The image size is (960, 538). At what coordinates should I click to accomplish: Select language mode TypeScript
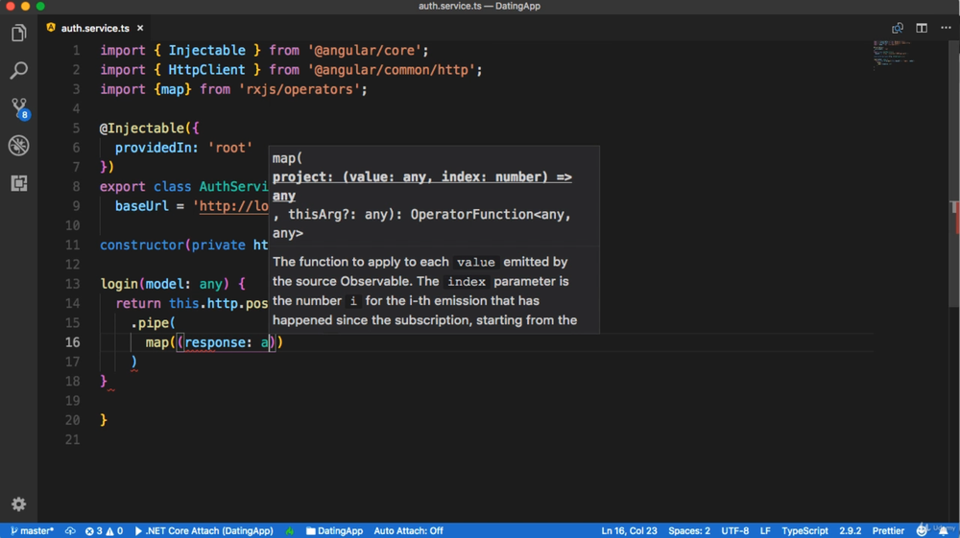[x=804, y=530]
